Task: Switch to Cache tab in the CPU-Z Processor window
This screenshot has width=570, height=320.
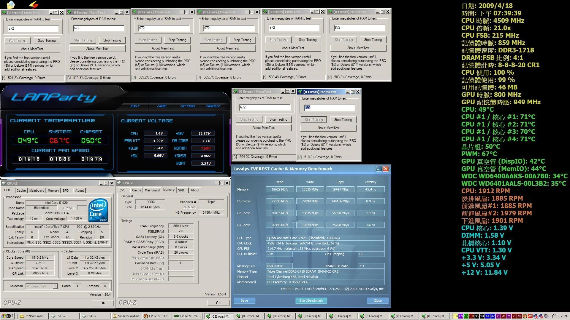Action: coord(21,191)
